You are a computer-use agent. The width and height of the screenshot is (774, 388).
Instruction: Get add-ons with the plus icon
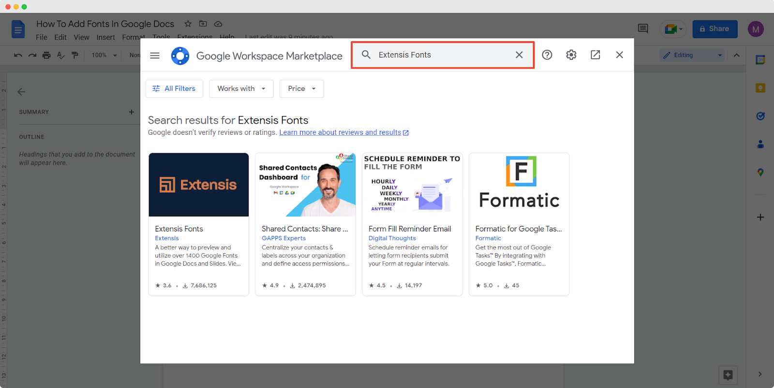[x=760, y=217]
